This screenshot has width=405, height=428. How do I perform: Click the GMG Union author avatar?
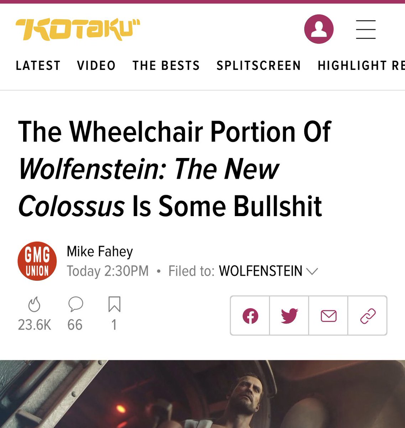pos(37,261)
